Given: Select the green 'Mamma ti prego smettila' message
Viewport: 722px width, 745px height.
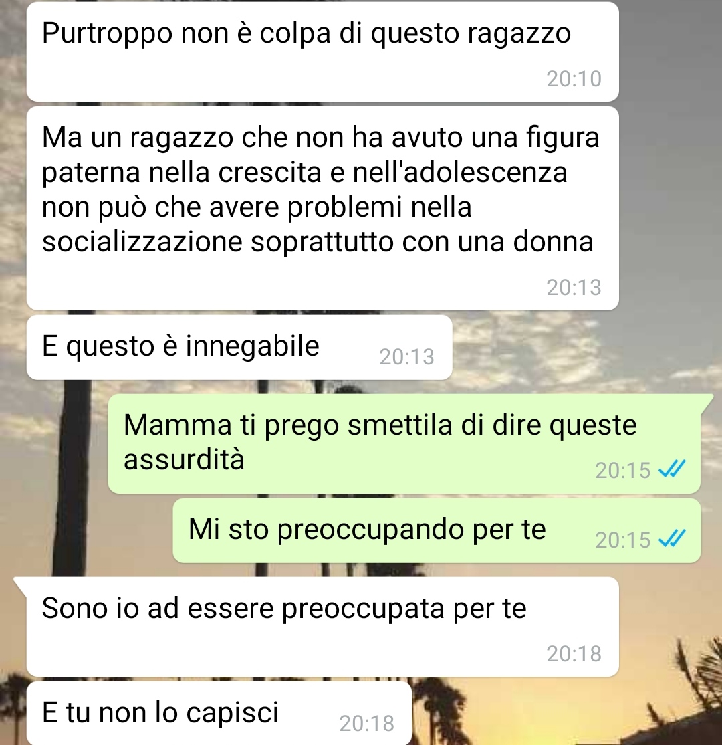Looking at the screenshot, I should click(404, 443).
